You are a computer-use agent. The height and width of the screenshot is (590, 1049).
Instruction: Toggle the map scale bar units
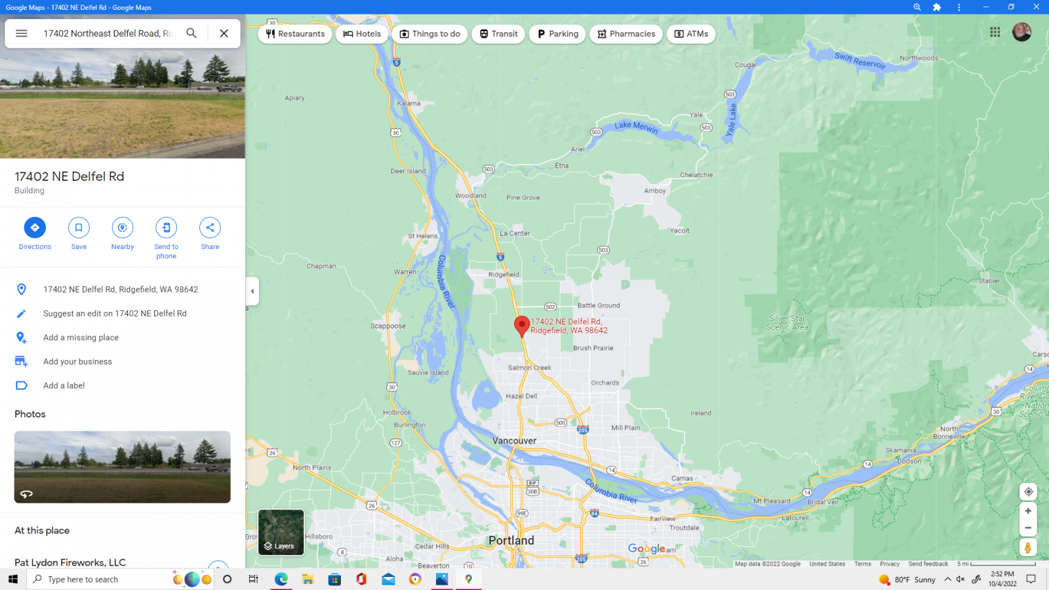coord(997,564)
